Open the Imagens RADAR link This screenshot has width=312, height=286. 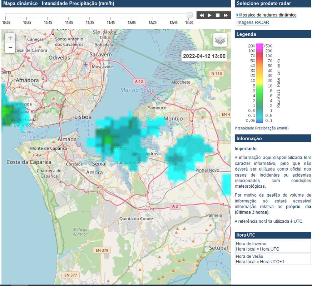[253, 23]
